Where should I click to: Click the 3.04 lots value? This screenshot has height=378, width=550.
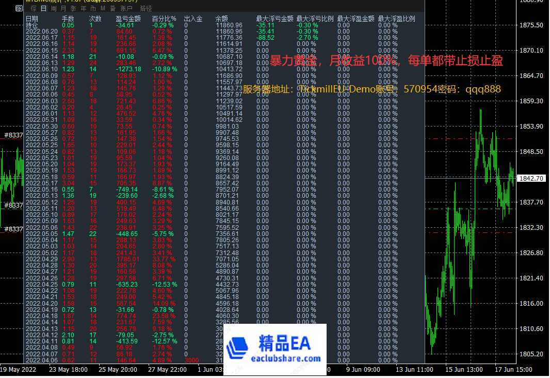[x=69, y=183]
